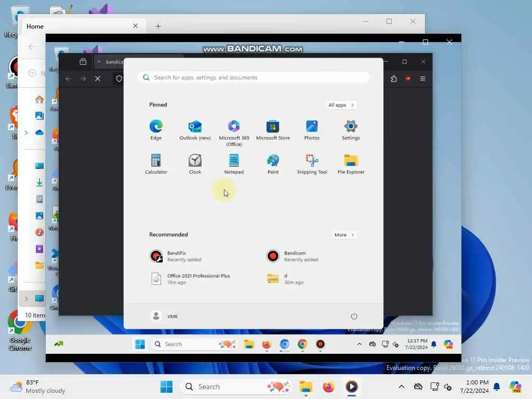Show hidden icons in inner tray
532x399 pixels.
(360, 344)
